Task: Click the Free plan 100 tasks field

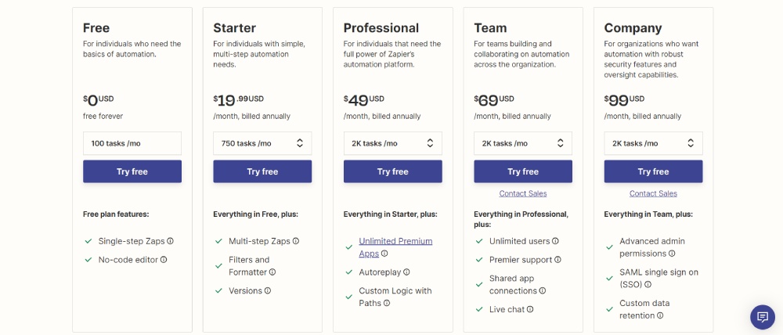Action: pos(132,143)
